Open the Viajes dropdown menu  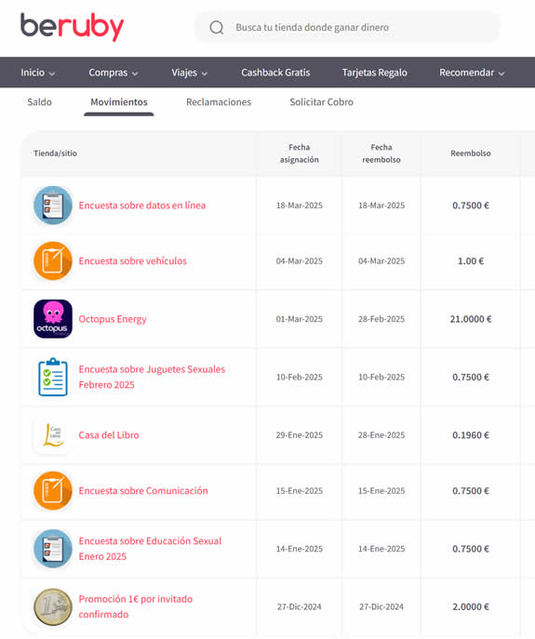(189, 73)
